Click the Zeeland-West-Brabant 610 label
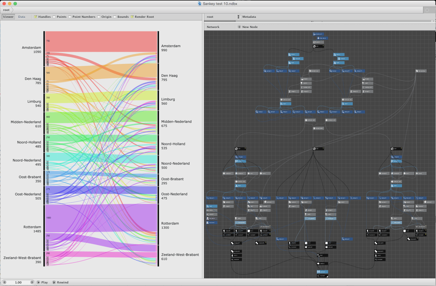Screen dimensions: 436x286 tap(180, 256)
